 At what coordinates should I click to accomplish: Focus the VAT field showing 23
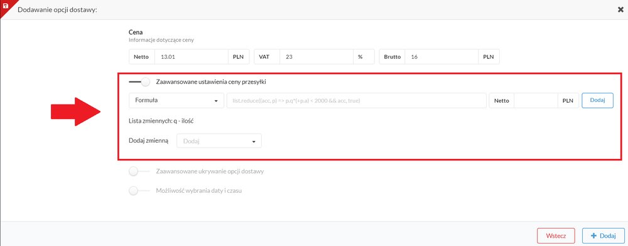317,57
